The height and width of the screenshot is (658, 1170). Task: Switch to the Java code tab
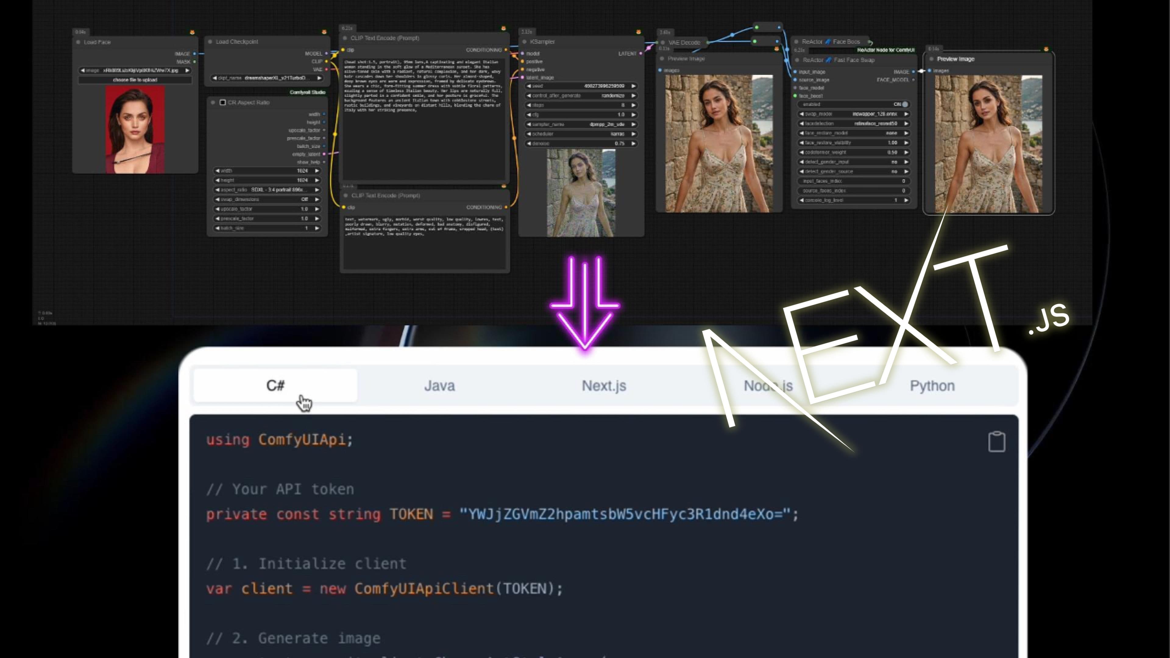[x=439, y=386]
